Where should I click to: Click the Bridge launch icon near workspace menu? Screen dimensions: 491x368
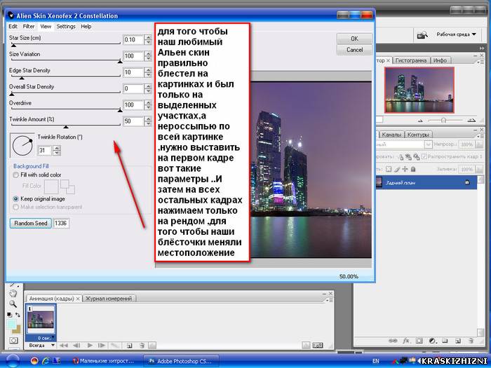pyautogui.click(x=422, y=35)
